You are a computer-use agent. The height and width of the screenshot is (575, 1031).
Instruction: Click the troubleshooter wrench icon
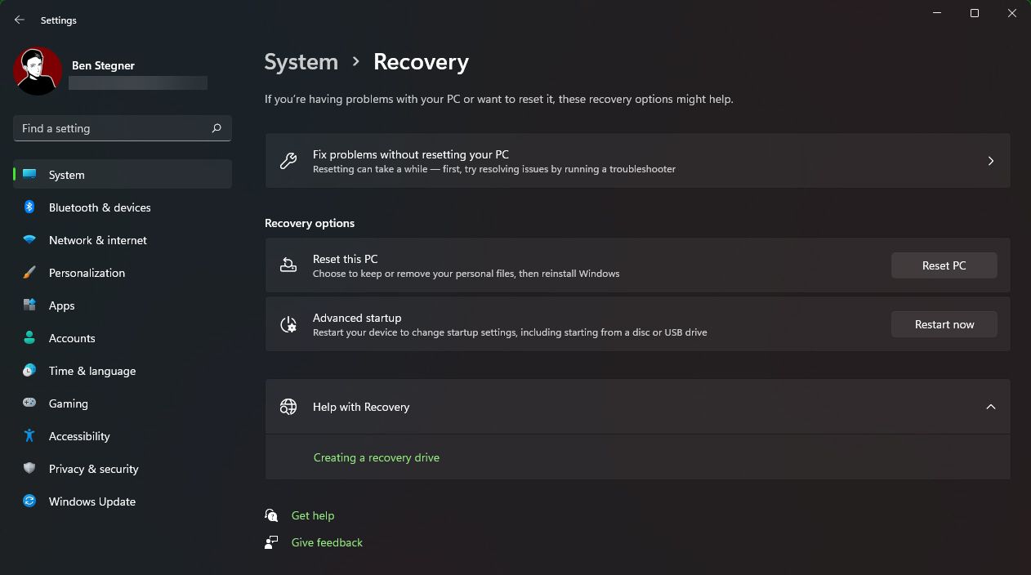(288, 161)
